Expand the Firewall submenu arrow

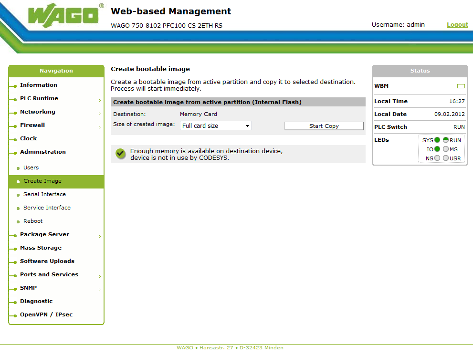[100, 127]
